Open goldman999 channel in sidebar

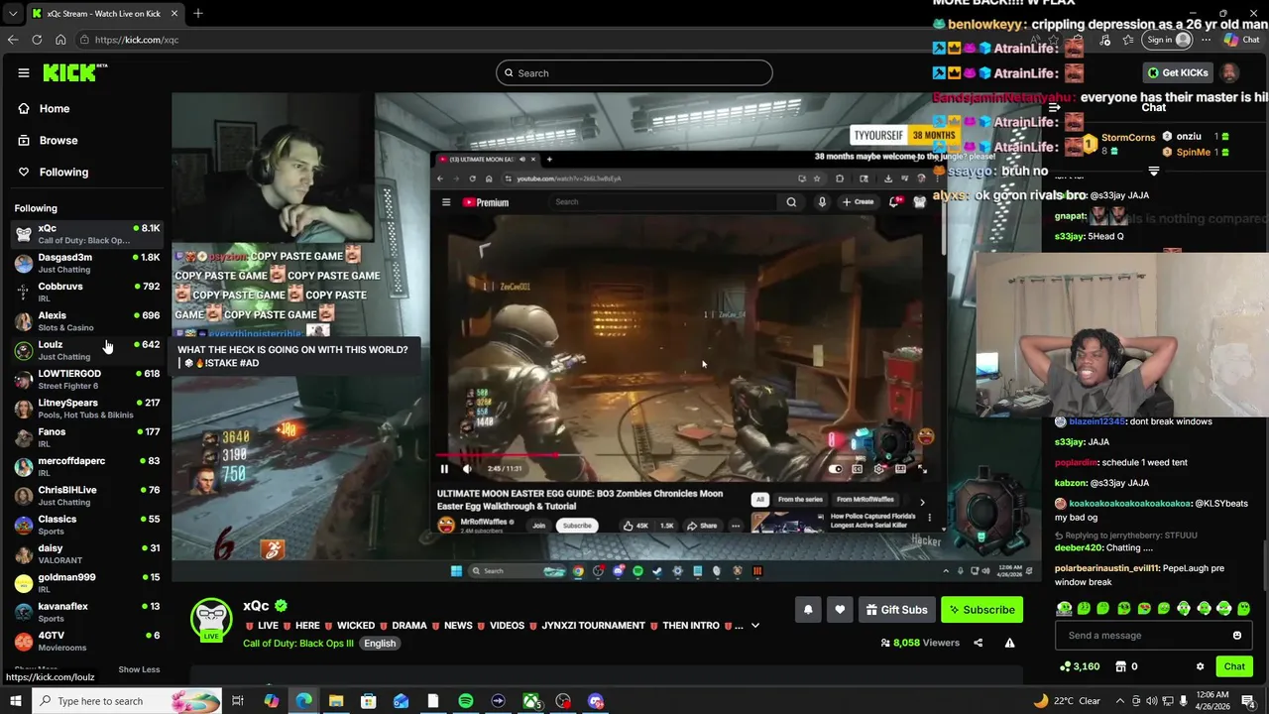point(87,583)
